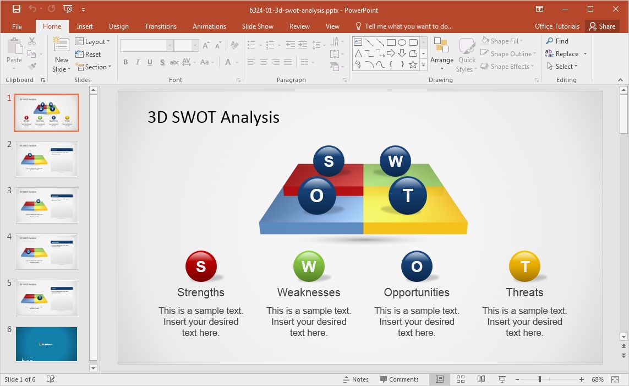Enable Underline for selected text
629x386 pixels.
149,62
